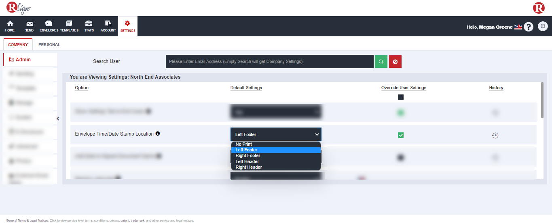
Task: Open the Envelope Time/Date Stamp Location dropdown
Action: (276, 134)
